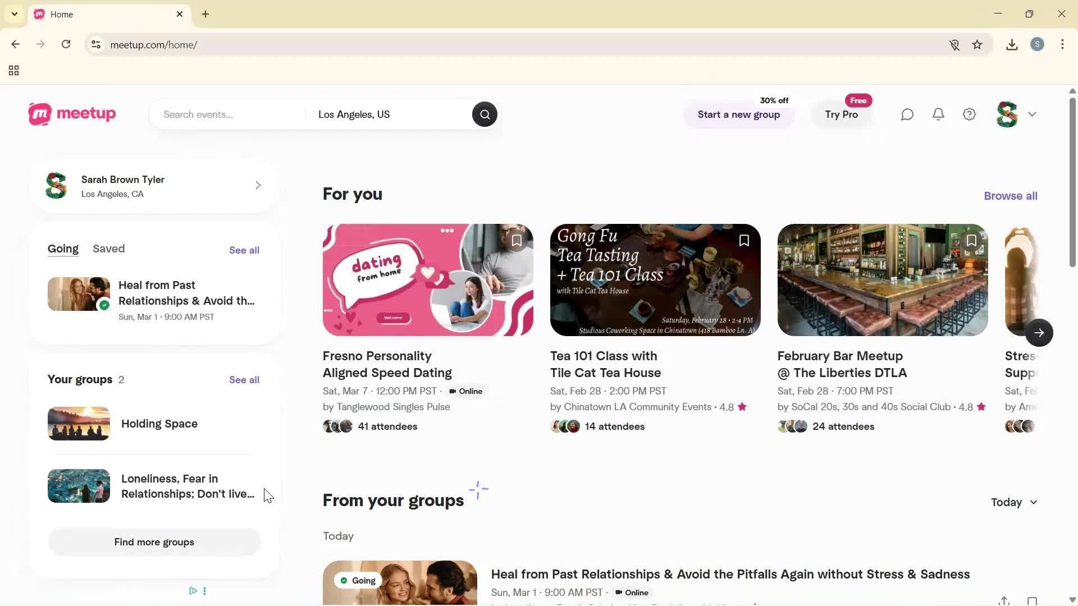Toggle save on Fresno Speed Dating event
The width and height of the screenshot is (1078, 606).
pos(517,241)
